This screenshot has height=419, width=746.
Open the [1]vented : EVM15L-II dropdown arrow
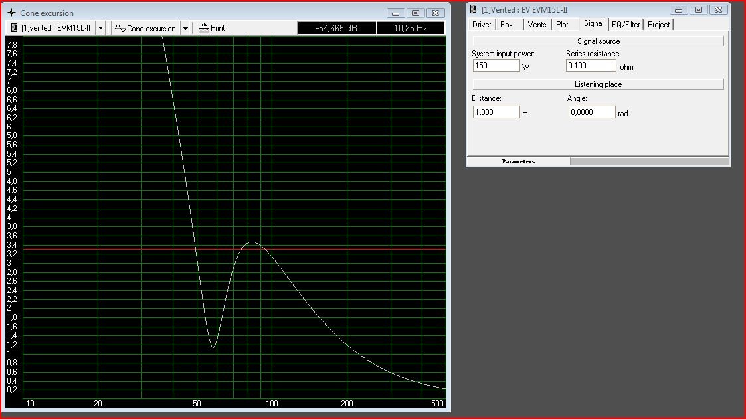pos(100,28)
